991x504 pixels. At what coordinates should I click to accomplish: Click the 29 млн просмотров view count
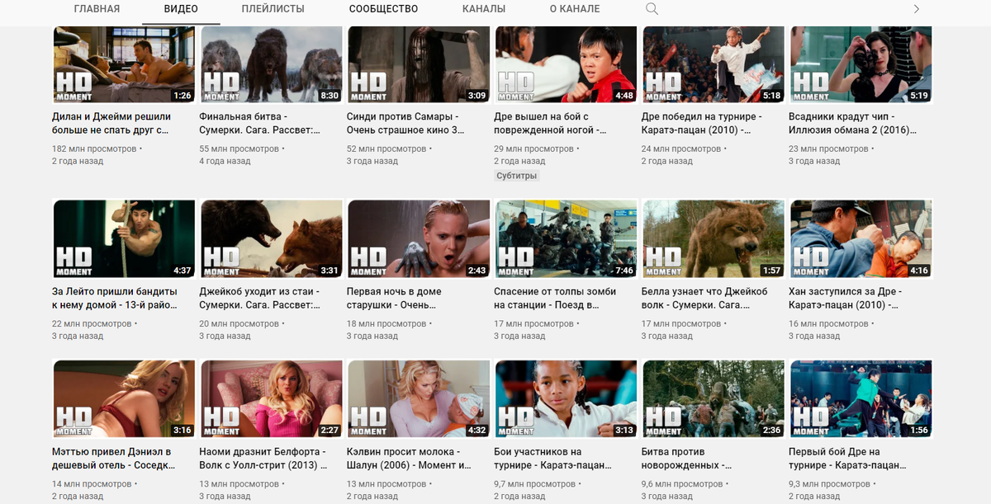tap(533, 148)
